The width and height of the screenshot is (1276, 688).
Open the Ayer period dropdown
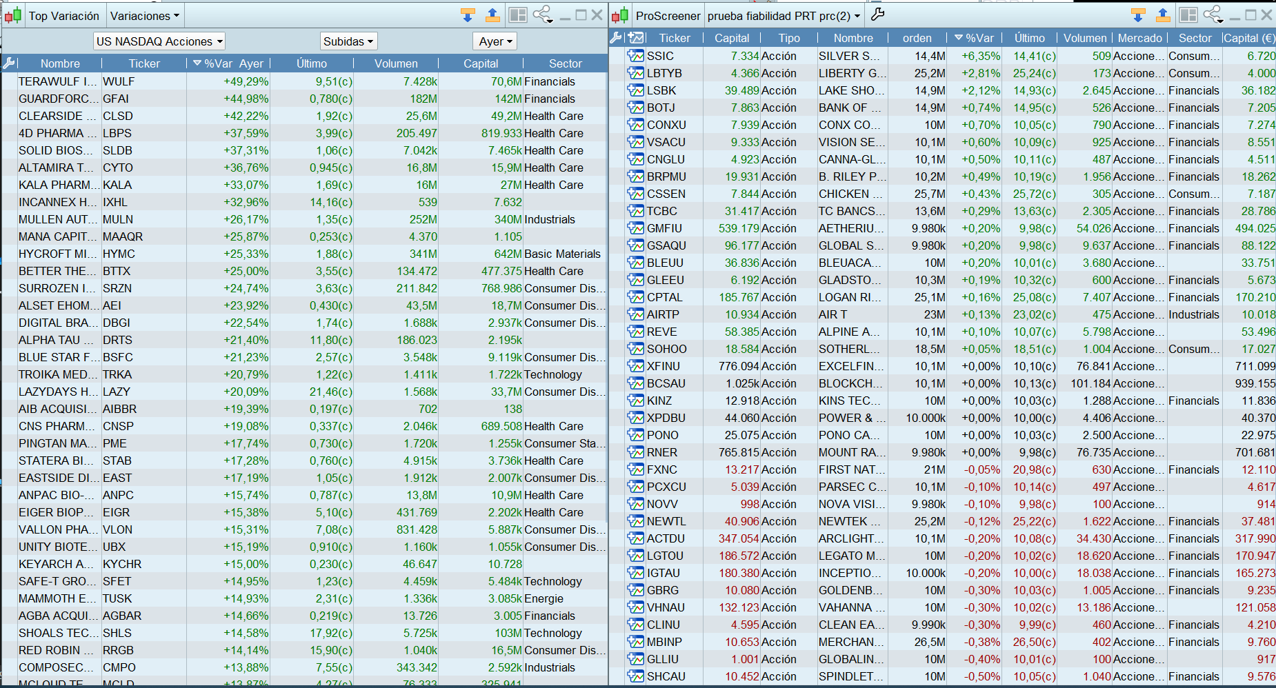[495, 41]
